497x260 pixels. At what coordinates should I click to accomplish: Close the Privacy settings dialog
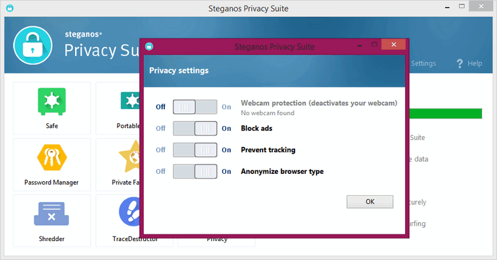[x=394, y=44]
